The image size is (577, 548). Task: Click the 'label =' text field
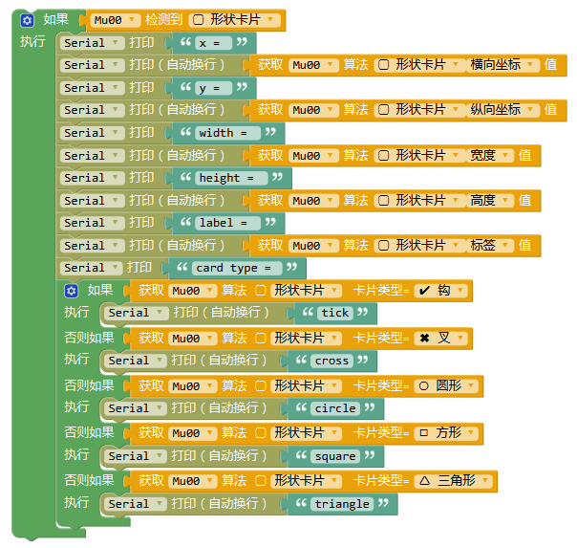click(x=227, y=223)
